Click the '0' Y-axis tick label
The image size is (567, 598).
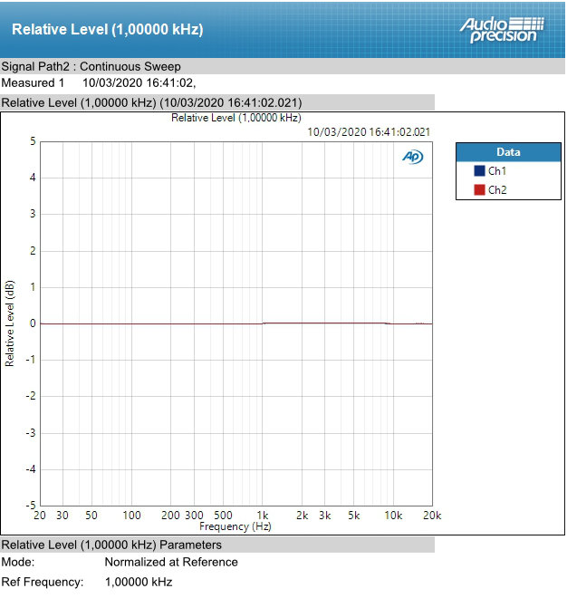33,323
